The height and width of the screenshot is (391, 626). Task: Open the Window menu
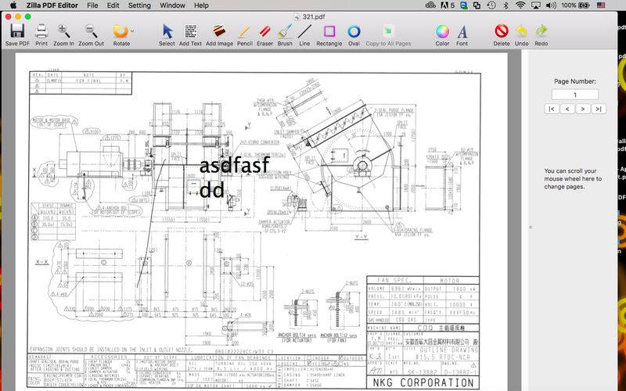click(172, 5)
